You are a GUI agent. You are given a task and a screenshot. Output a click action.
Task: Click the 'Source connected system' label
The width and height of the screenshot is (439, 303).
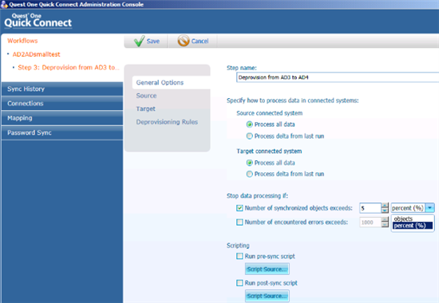(269, 113)
